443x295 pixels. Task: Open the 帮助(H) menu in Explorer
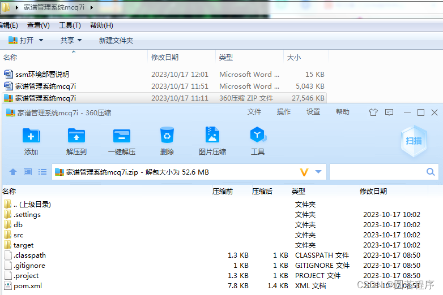pos(101,25)
